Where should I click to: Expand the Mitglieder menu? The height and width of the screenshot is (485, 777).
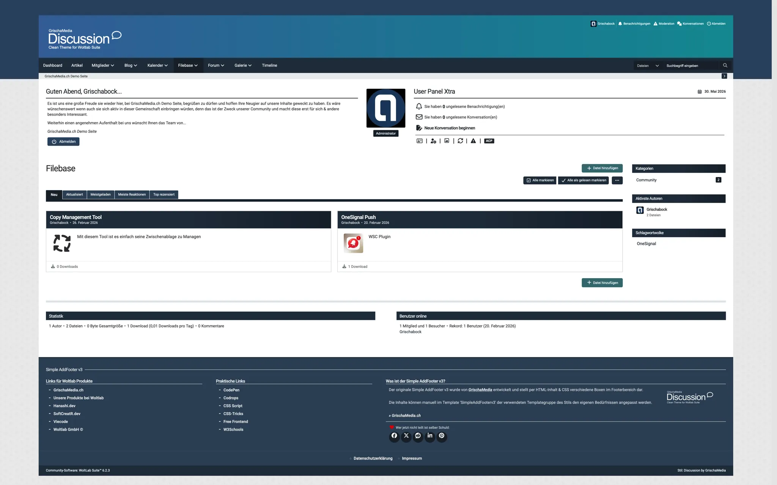click(103, 65)
